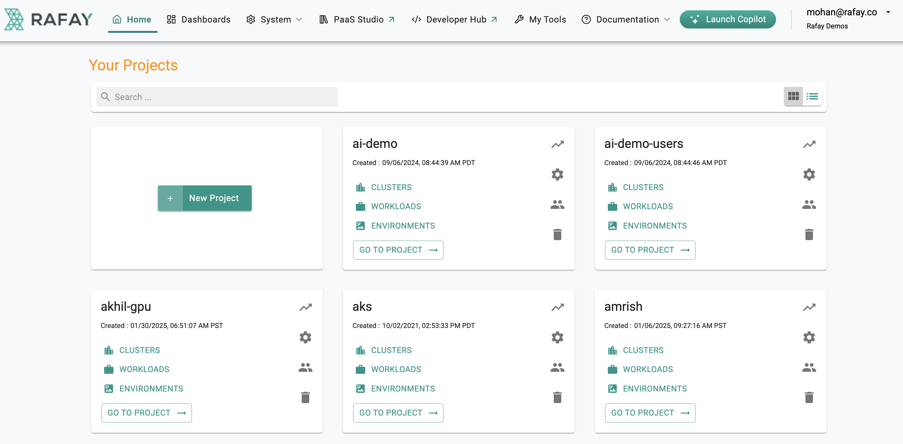Open PaaS Studio external link
The height and width of the screenshot is (444, 903).
[357, 19]
